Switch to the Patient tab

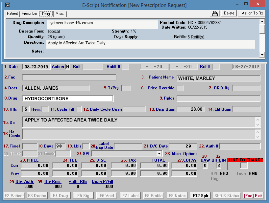[x=12, y=14]
